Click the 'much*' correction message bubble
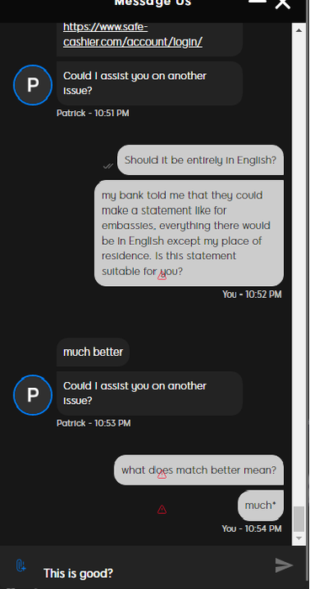 point(260,505)
